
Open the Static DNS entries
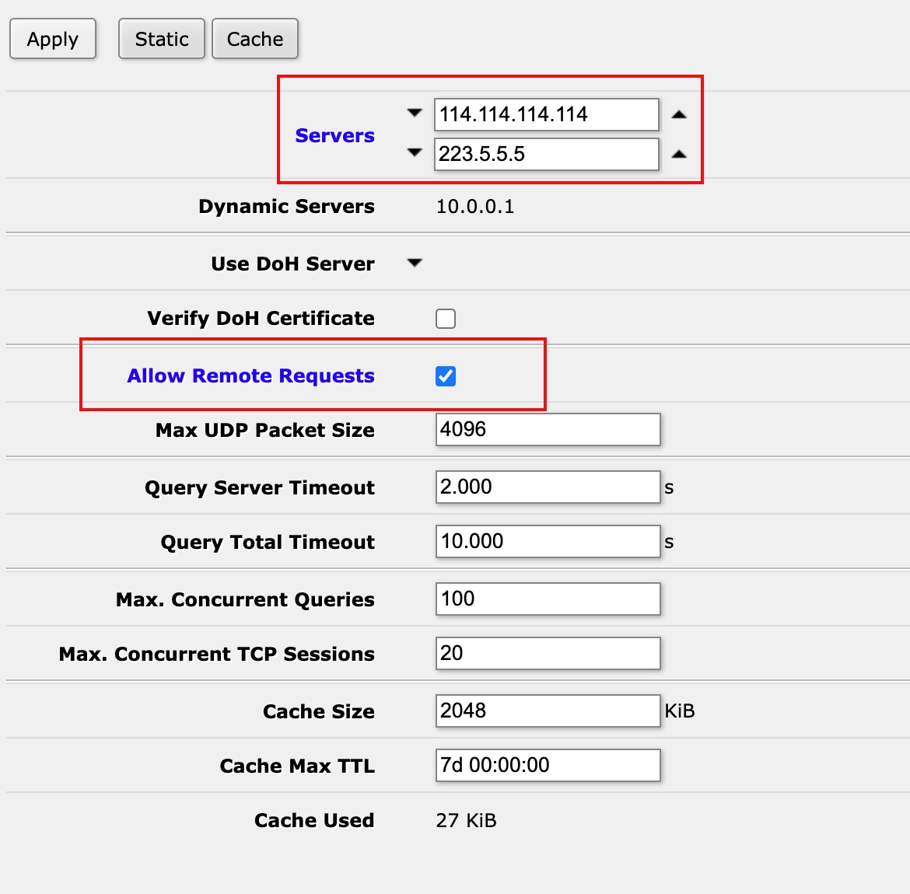point(162,39)
